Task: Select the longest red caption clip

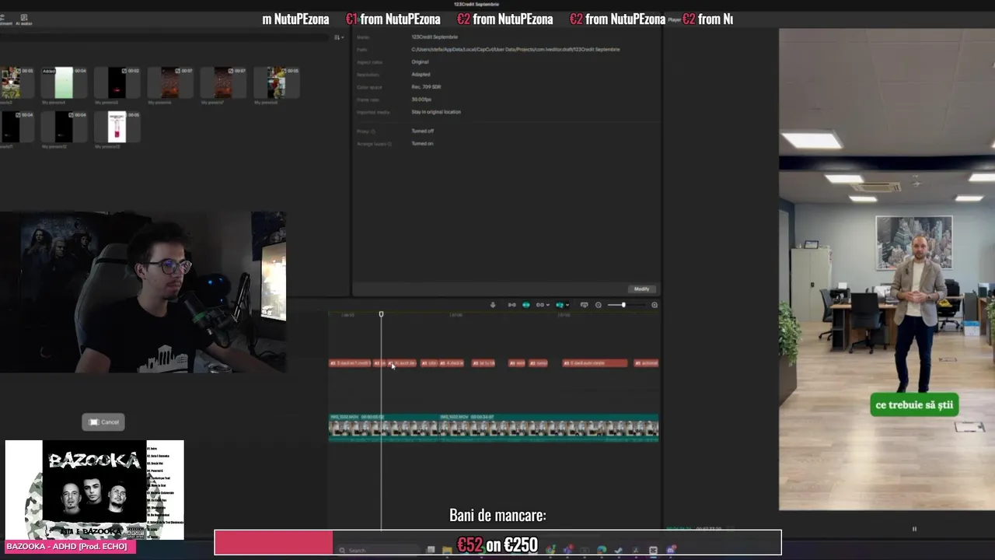Action: 595,363
